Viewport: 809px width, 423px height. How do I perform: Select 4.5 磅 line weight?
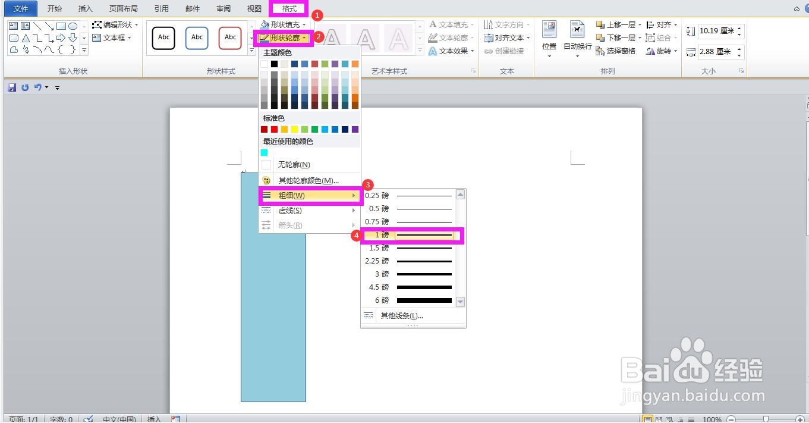(409, 287)
